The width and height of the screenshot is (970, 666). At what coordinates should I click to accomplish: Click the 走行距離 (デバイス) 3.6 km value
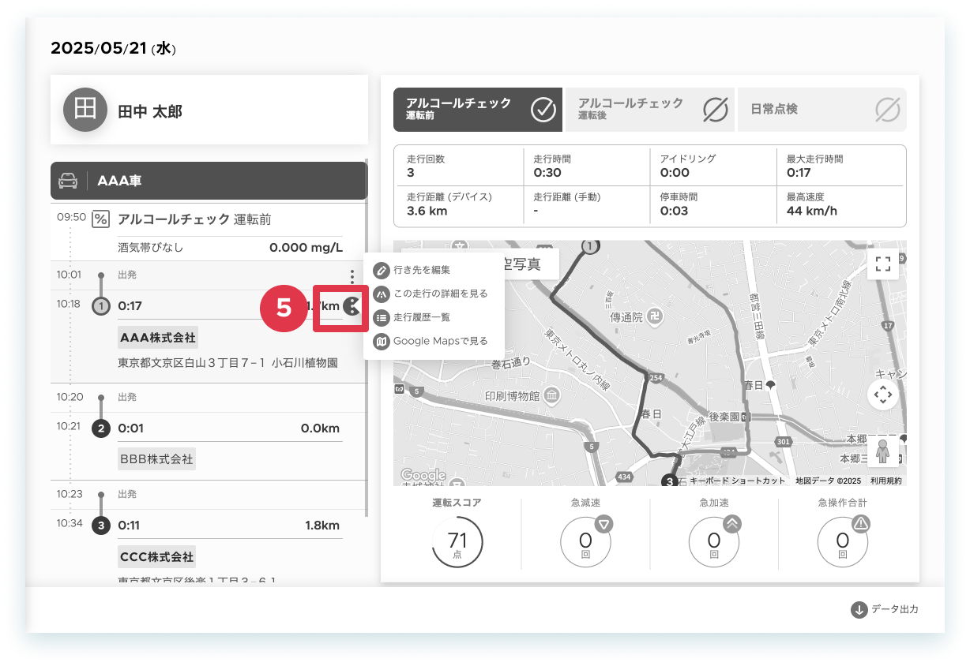427,211
